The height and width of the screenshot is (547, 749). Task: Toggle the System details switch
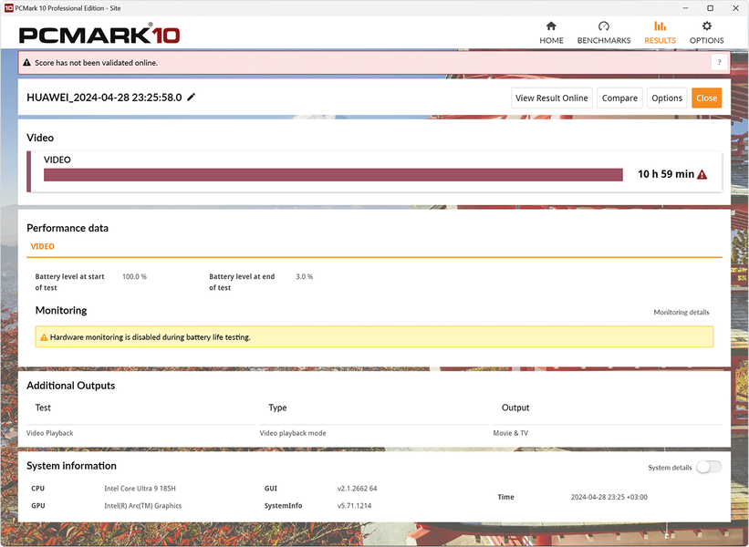(709, 467)
